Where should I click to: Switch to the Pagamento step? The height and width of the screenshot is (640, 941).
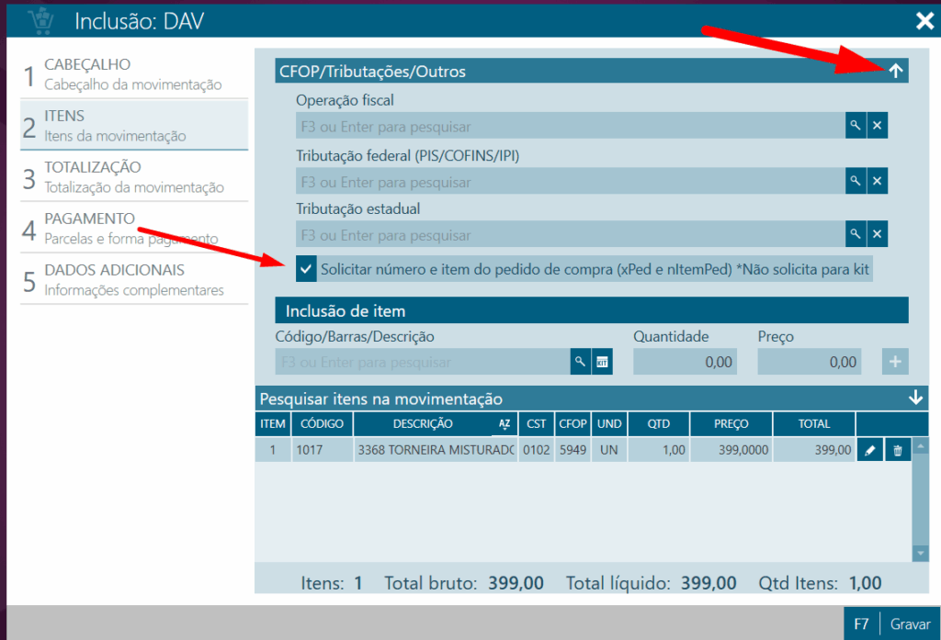[x=133, y=228]
